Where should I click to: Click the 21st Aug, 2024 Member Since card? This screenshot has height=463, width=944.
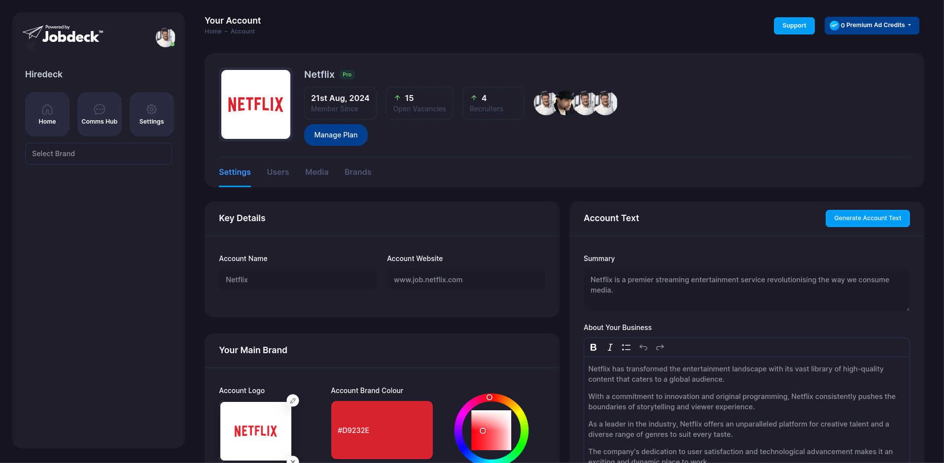pos(340,103)
